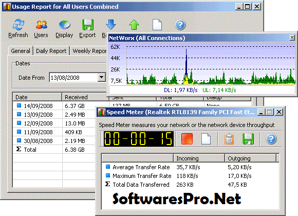Select the Average Transfer Rate row

coord(191,167)
